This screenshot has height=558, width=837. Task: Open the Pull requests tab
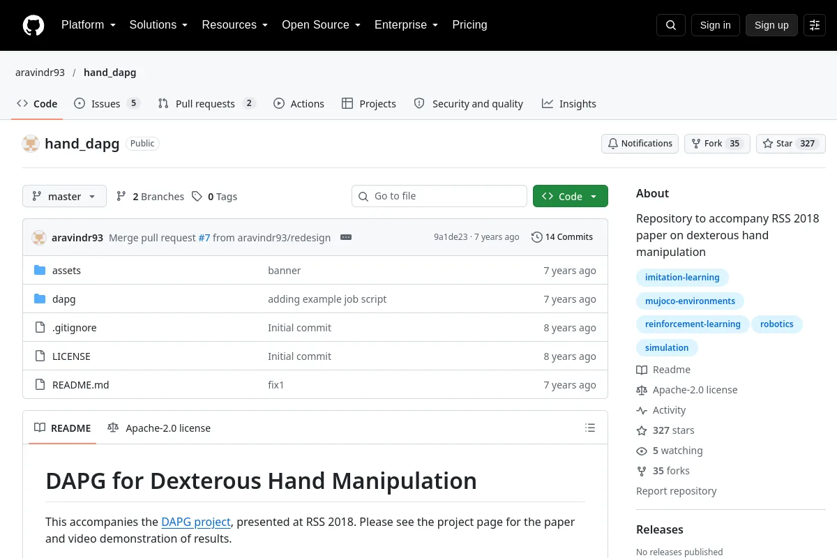[207, 104]
